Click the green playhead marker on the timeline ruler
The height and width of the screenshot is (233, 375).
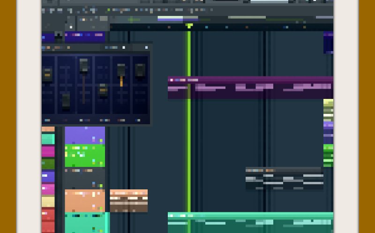point(189,26)
